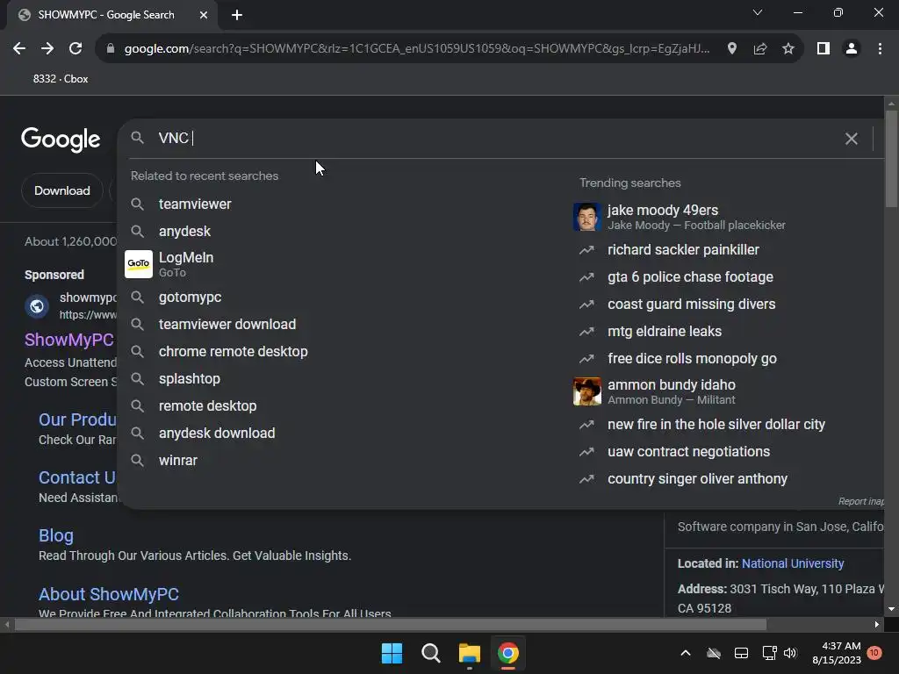Clear the search box text
This screenshot has width=899, height=674.
click(x=852, y=139)
